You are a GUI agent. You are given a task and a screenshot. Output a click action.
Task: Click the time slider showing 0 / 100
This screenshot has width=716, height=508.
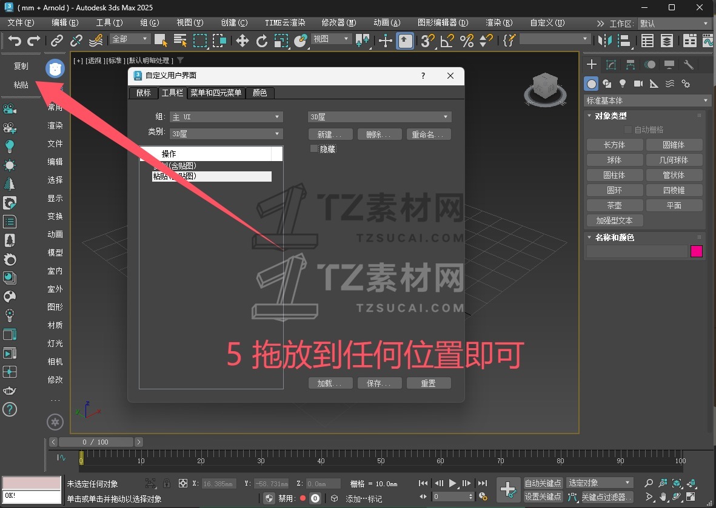tap(96, 442)
